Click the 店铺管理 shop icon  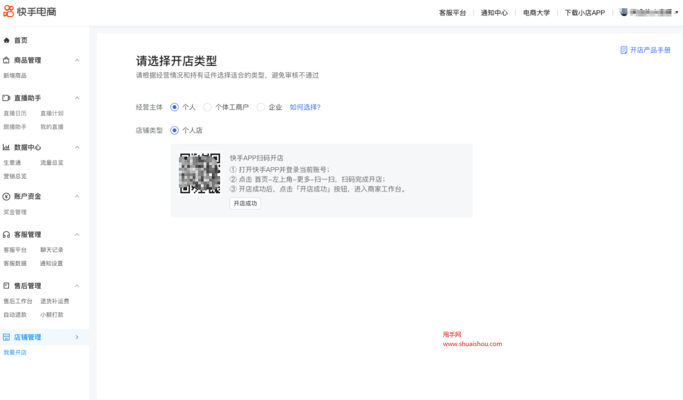click(x=7, y=337)
